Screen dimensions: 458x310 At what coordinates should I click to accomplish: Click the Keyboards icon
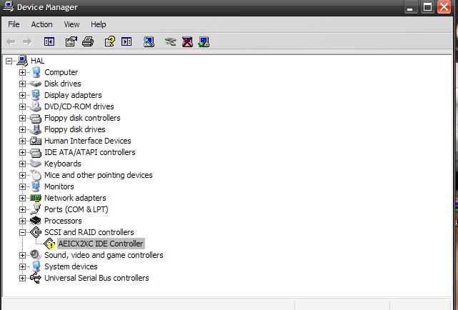pos(36,164)
